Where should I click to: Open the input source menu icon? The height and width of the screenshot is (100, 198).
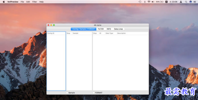click(x=166, y=2)
